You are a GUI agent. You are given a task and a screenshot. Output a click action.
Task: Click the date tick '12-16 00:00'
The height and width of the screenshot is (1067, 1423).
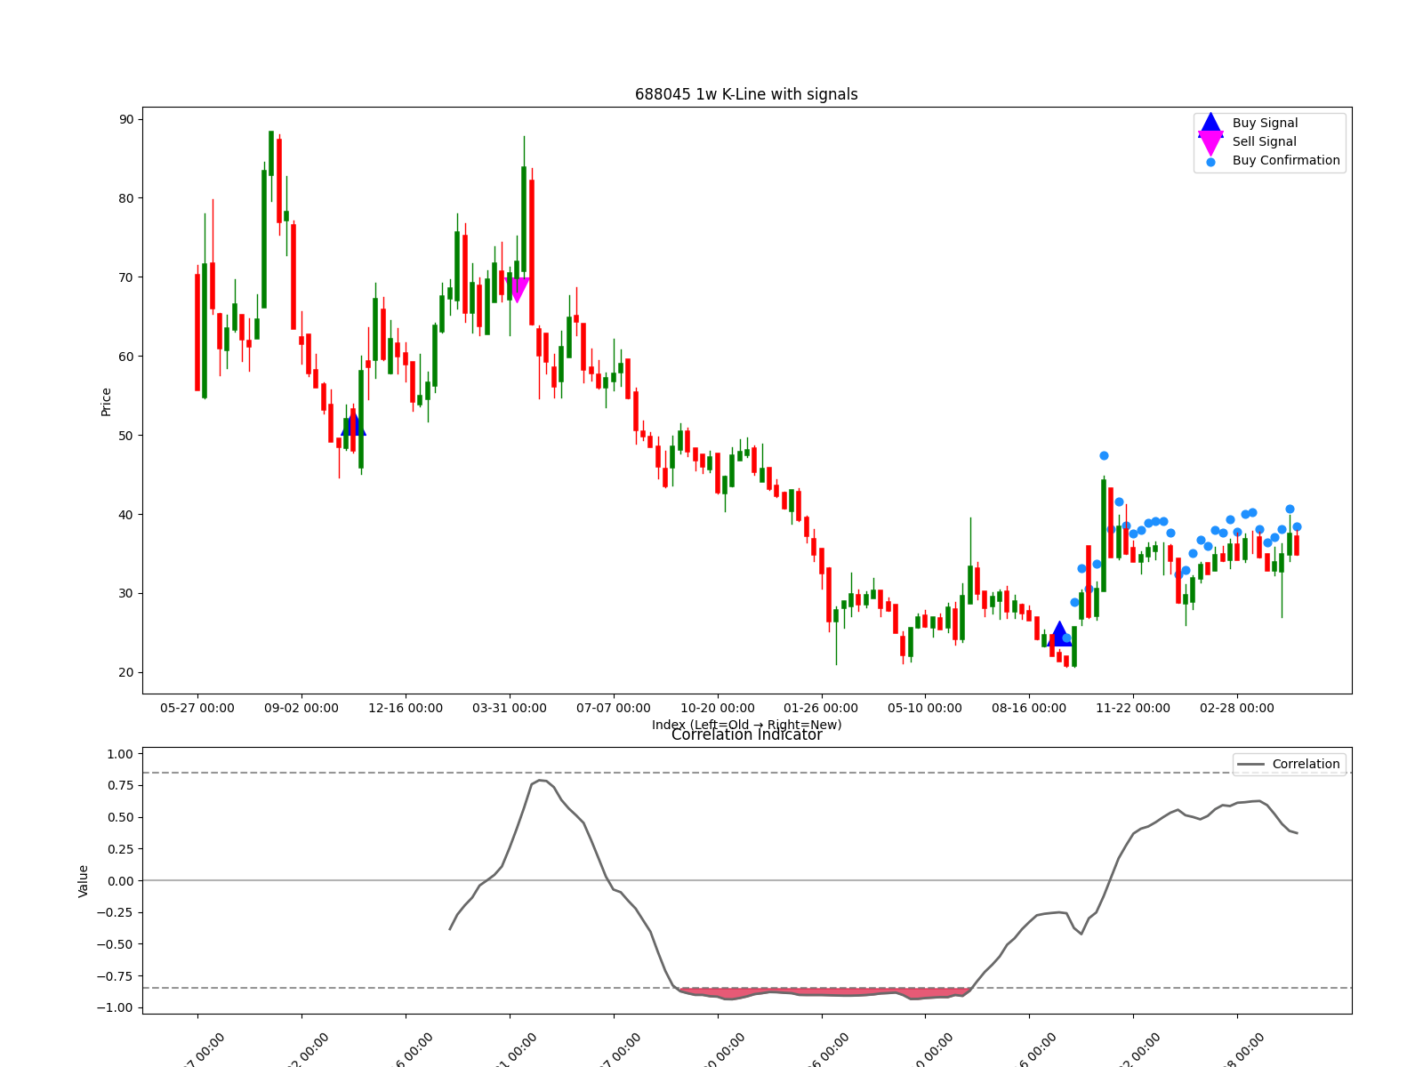click(x=406, y=708)
